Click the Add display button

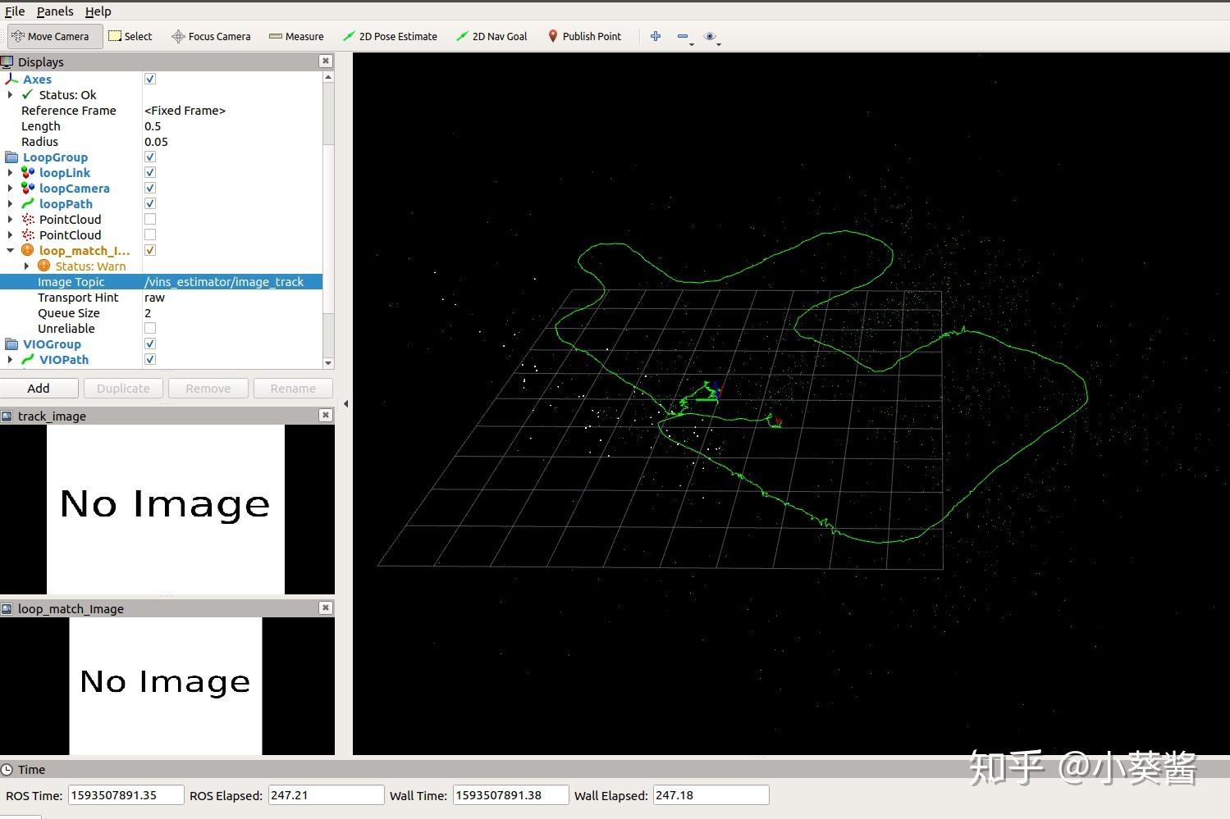(x=39, y=388)
